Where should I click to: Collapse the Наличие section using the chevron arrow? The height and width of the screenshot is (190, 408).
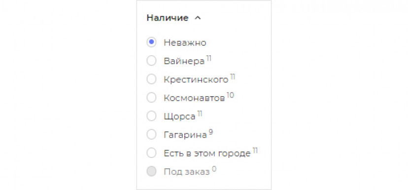click(x=198, y=18)
